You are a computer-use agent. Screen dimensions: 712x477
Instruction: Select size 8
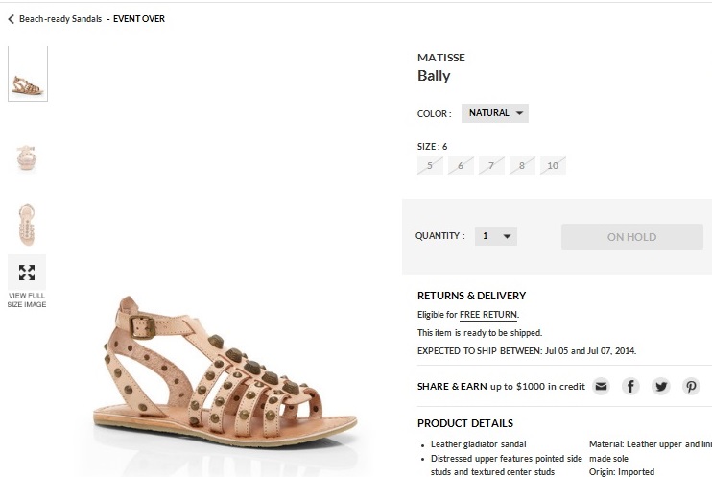[522, 166]
